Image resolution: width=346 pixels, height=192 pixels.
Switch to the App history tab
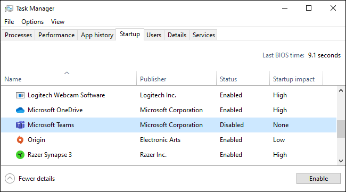pos(97,35)
